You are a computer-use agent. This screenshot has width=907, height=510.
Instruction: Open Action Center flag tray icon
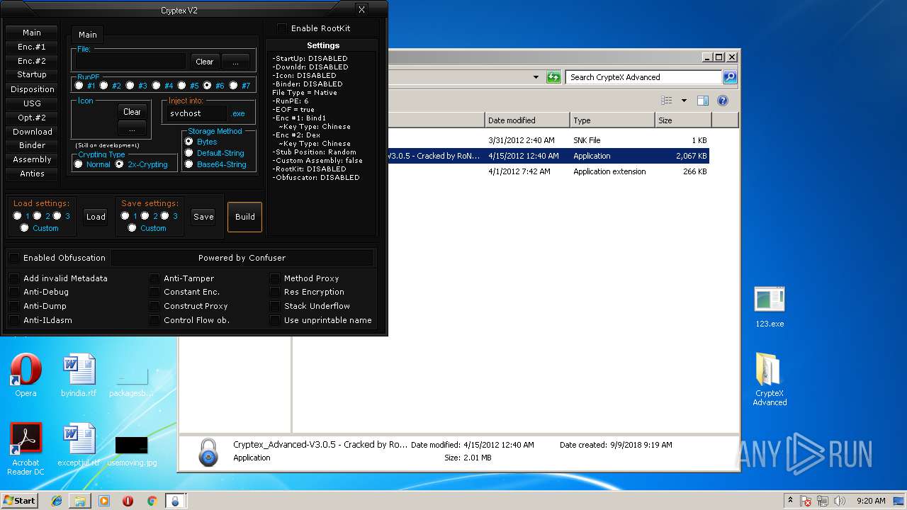806,501
